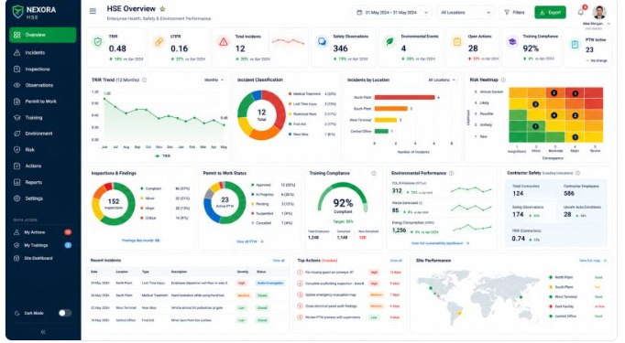
Task: Click View all in Top Actions
Action: pyautogui.click(x=396, y=261)
